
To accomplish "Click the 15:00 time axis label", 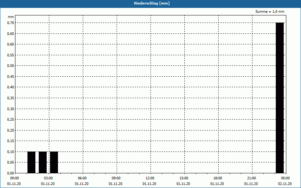I will (x=184, y=178).
